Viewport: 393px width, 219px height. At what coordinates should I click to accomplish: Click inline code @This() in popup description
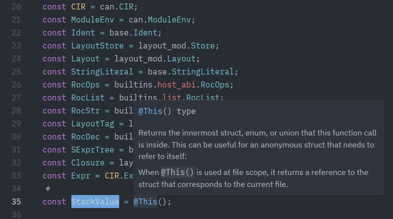pos(177,172)
